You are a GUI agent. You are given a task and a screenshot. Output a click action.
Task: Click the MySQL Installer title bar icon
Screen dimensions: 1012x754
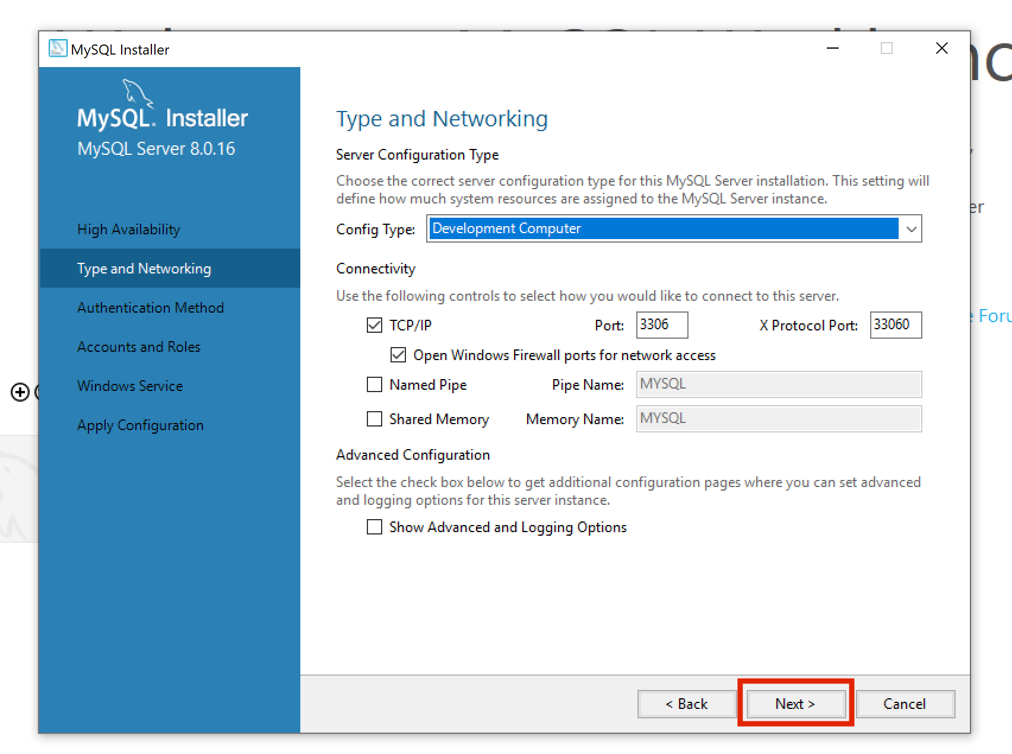(x=58, y=49)
